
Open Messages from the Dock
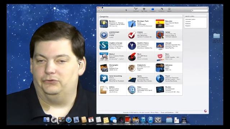coord(113,120)
